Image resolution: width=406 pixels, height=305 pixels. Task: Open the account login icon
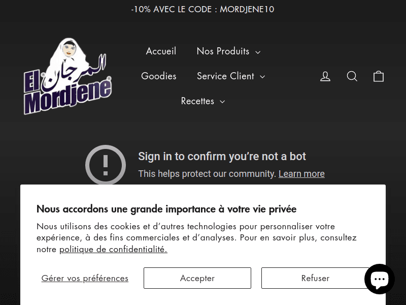click(x=325, y=76)
